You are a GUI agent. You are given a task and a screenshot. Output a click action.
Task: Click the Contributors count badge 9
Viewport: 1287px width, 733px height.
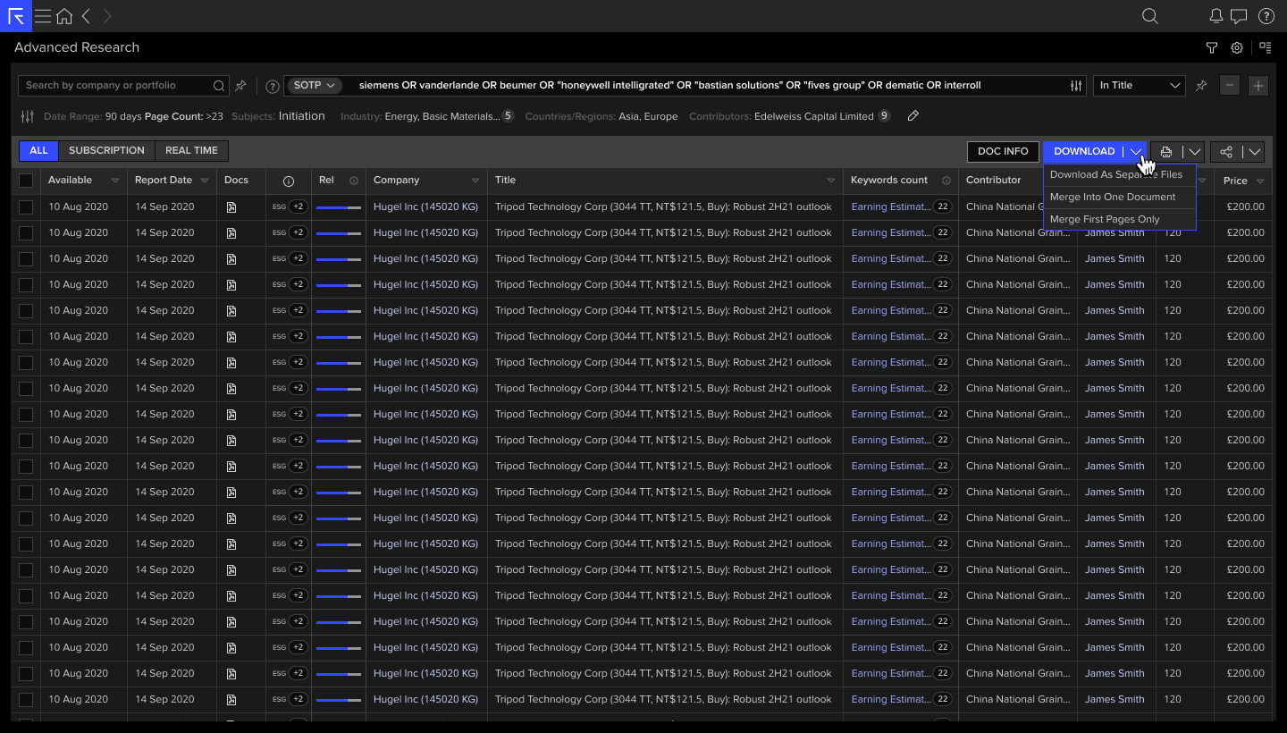884,116
